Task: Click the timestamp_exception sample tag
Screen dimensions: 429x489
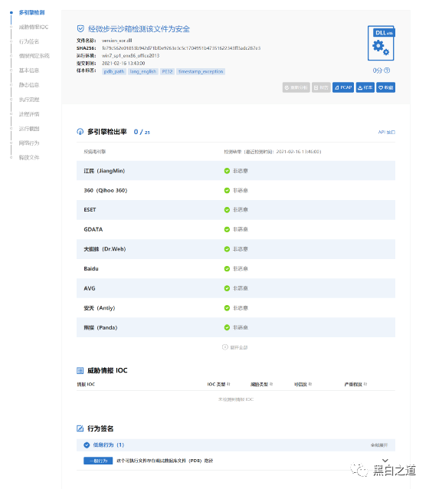Action: coord(201,72)
